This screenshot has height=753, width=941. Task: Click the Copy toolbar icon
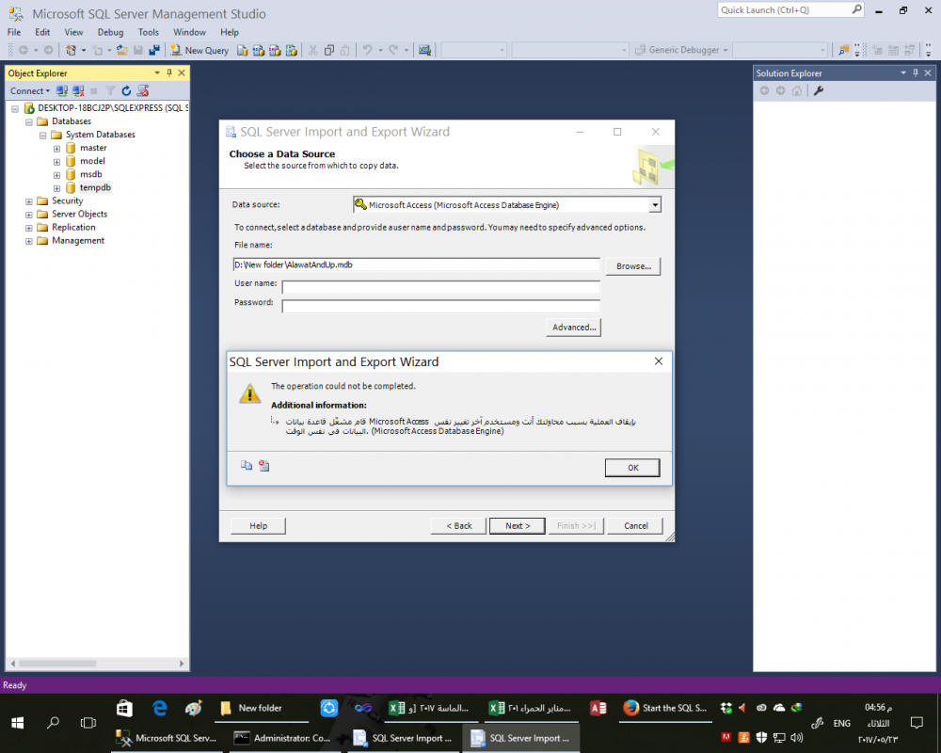point(328,51)
